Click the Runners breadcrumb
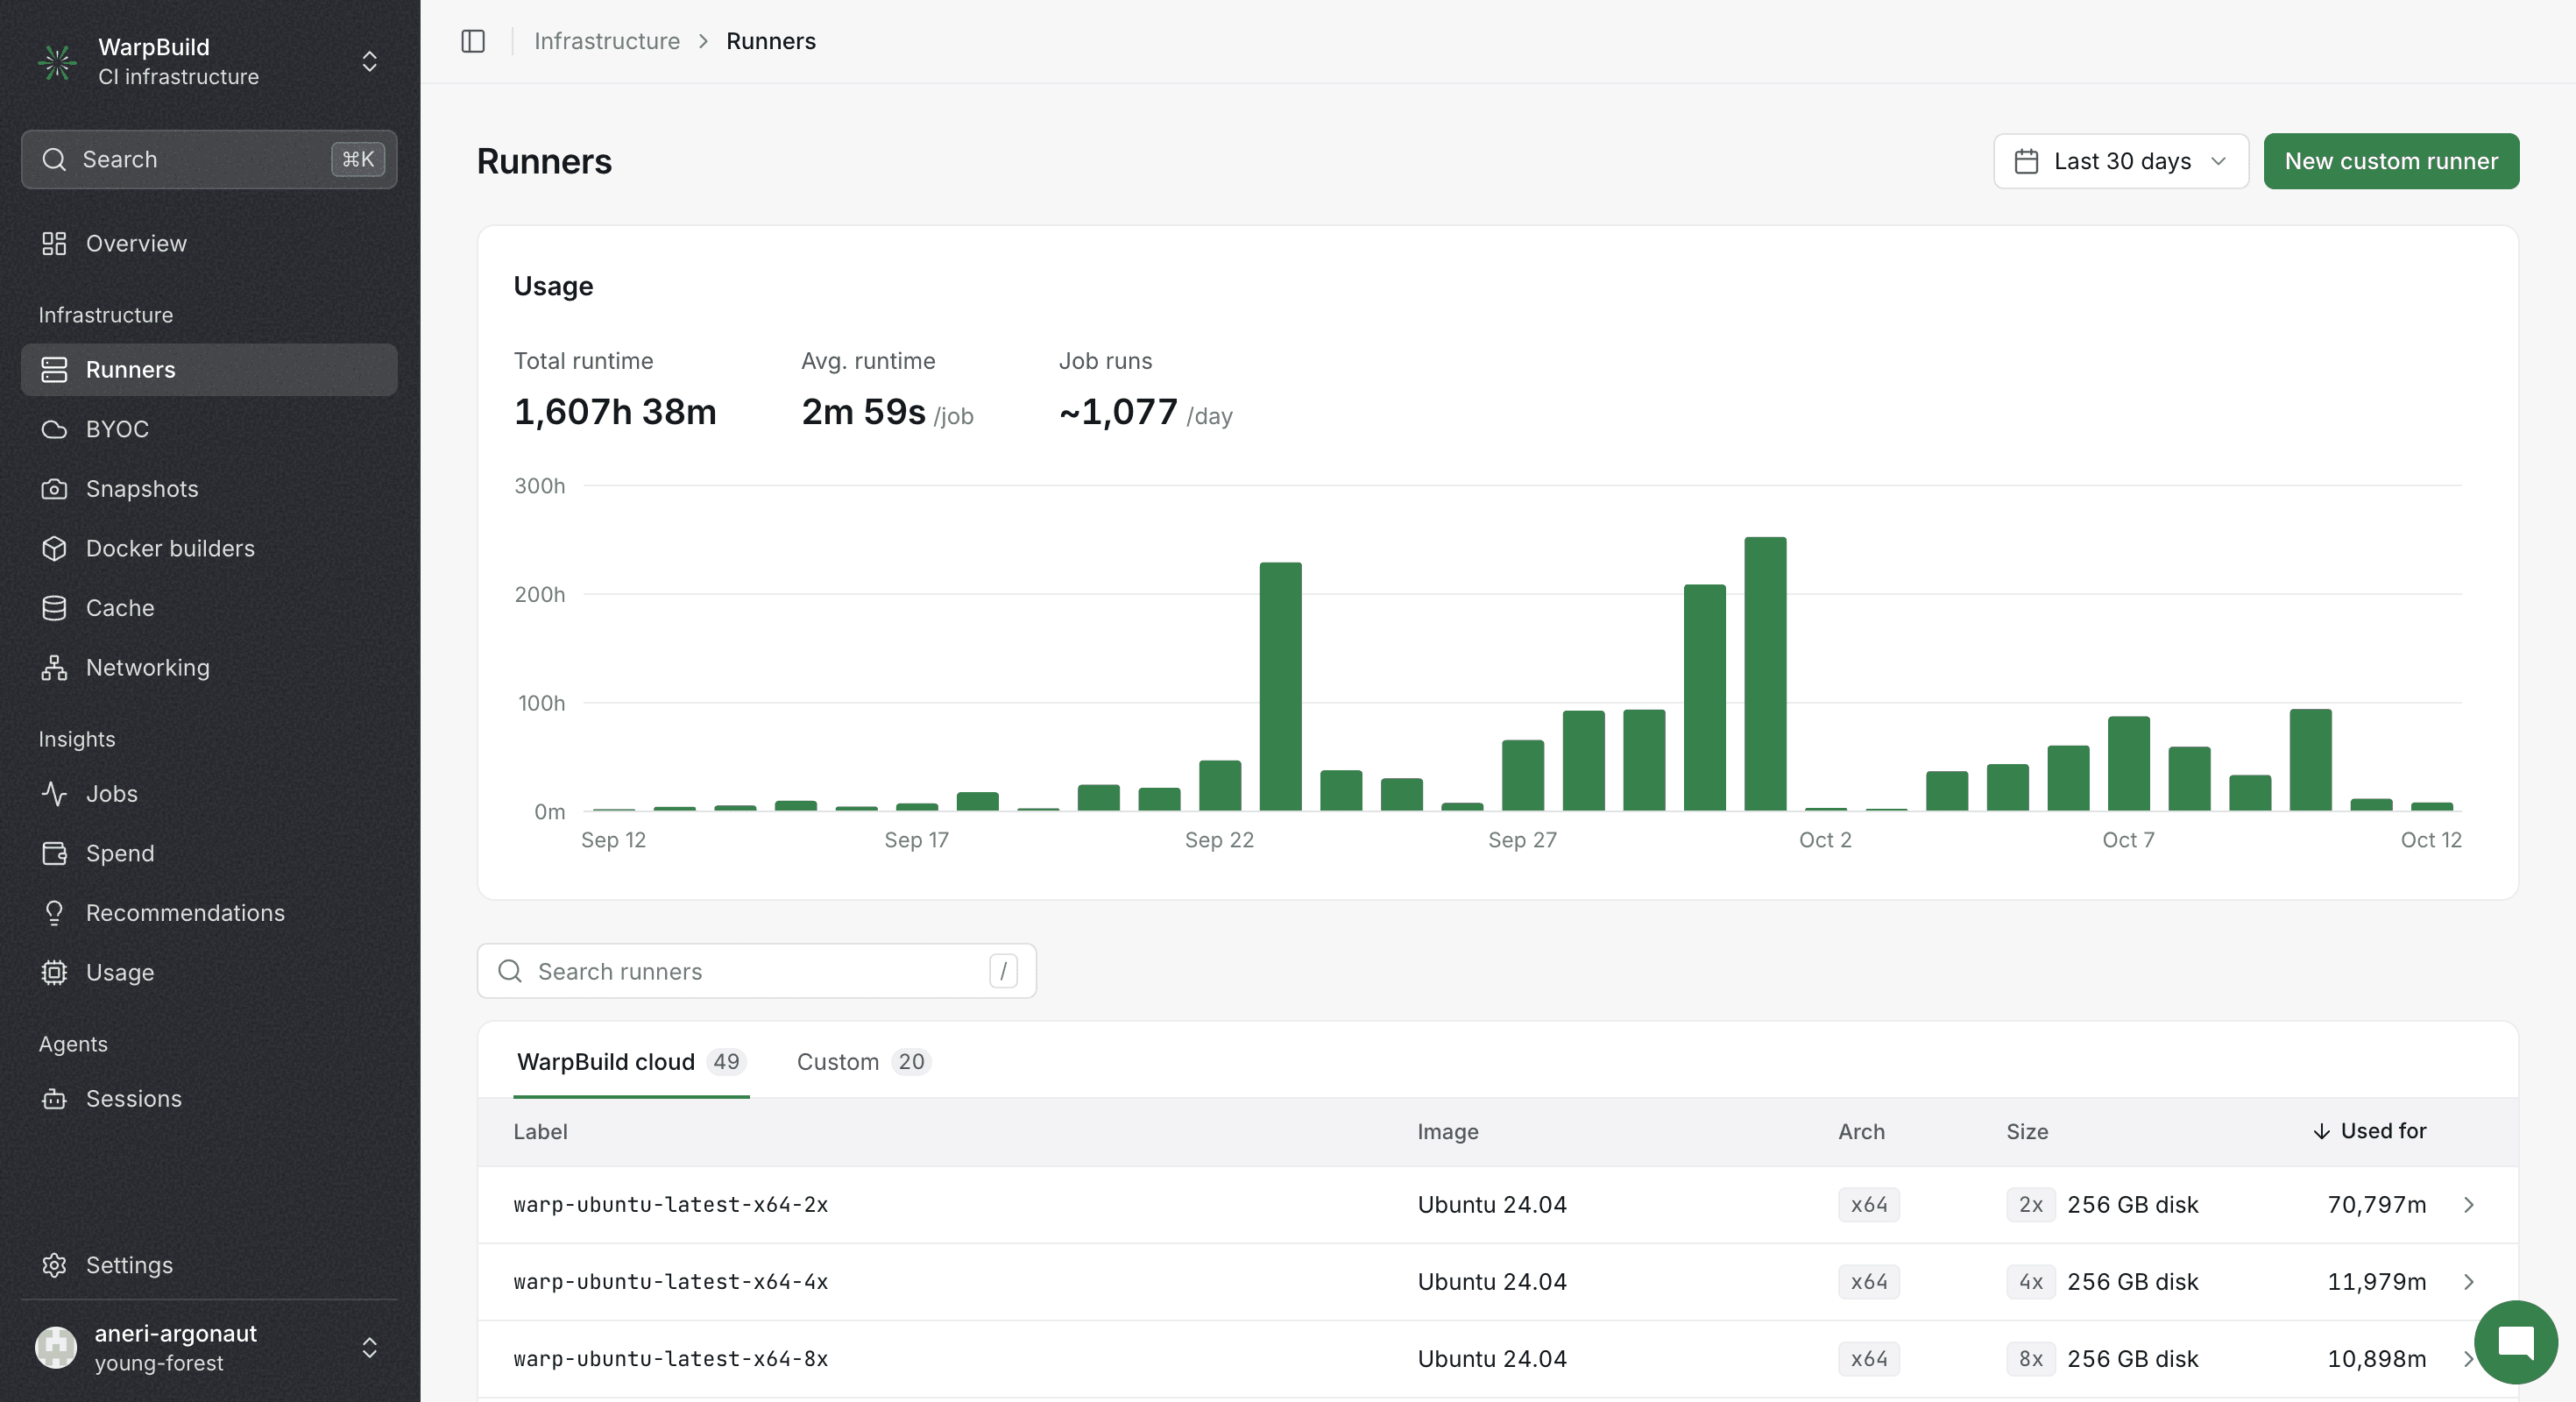2576x1402 pixels. pyautogui.click(x=770, y=41)
